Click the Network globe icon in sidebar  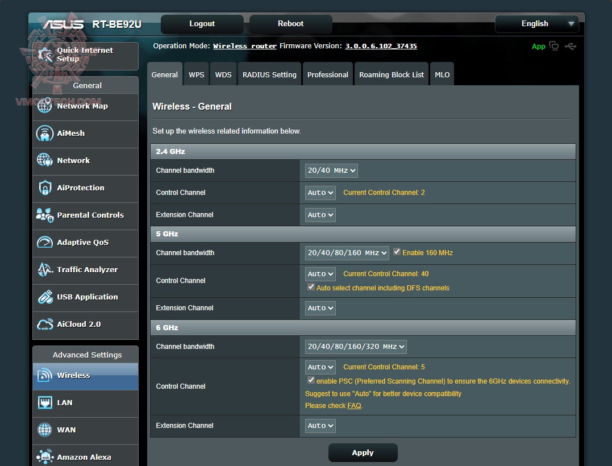click(44, 160)
